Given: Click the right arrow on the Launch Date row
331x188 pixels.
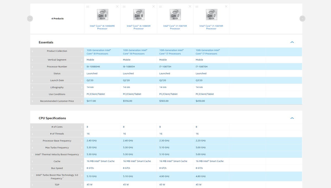Looking at the screenshot, I should [82, 81].
